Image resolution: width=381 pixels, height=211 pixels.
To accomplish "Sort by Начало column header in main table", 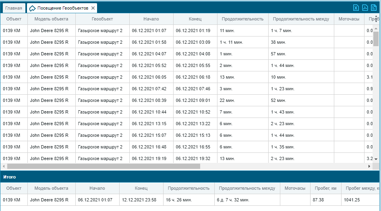I will [x=151, y=19].
